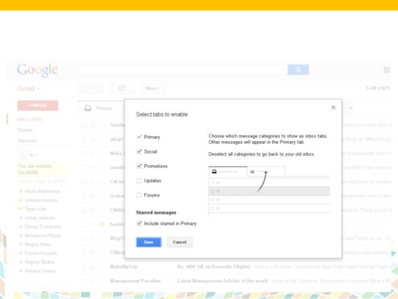Click the chat profile avatar icon
Screen dimensions: 398x299
[x=22, y=154]
